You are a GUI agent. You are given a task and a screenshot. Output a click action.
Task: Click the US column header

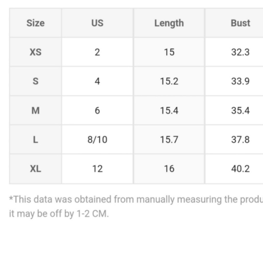tap(98, 23)
